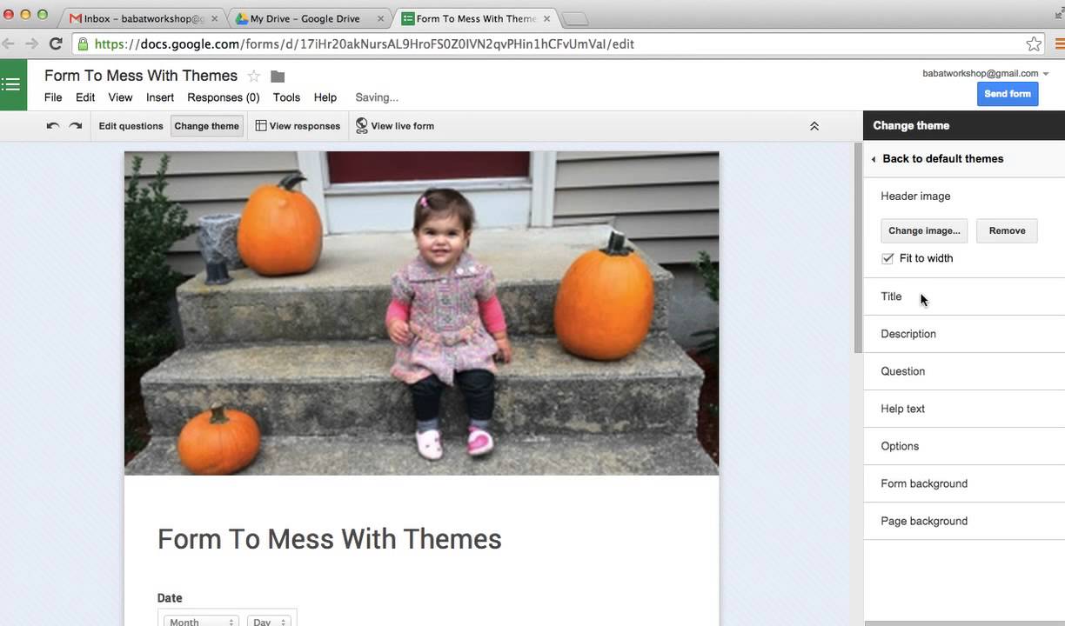Click the Send form button

(x=1008, y=94)
